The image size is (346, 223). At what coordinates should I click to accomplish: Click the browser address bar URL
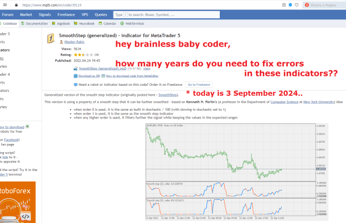52,5
